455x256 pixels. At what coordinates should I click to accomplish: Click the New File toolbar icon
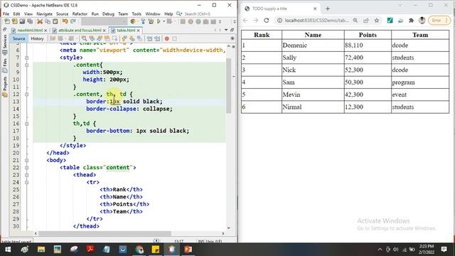7,21
